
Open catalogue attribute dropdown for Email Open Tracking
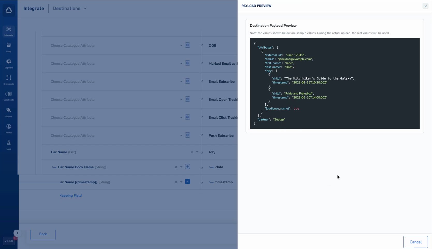181,100
